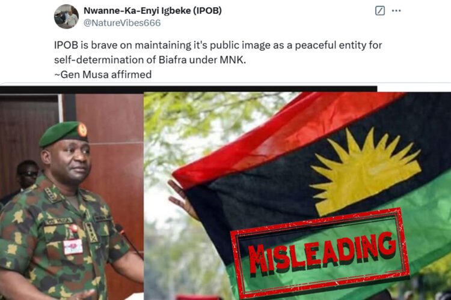Click the yellow rising sun emblem on flag
The image size is (451, 300).
(x=365, y=171)
